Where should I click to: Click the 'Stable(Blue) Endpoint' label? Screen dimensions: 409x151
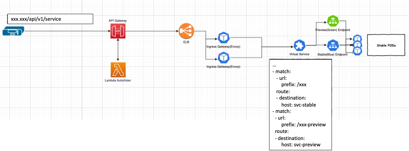[333, 54]
